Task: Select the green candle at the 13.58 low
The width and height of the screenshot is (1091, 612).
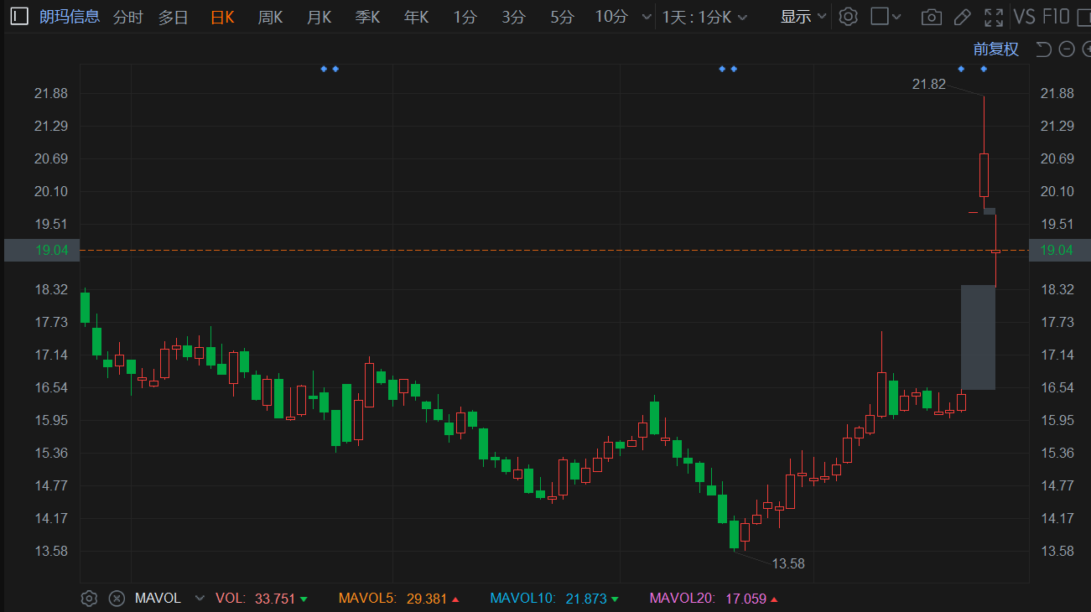Action: click(x=735, y=535)
